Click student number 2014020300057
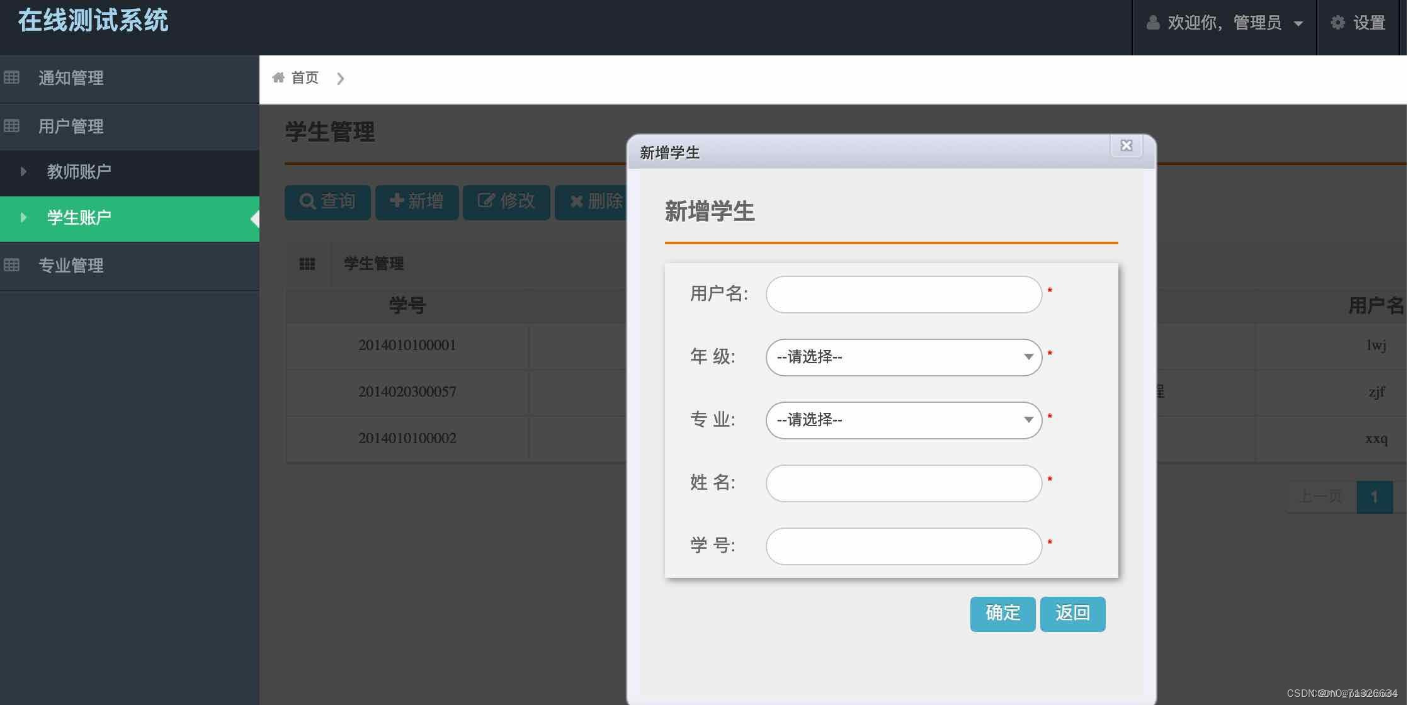The image size is (1408, 705). 407,392
